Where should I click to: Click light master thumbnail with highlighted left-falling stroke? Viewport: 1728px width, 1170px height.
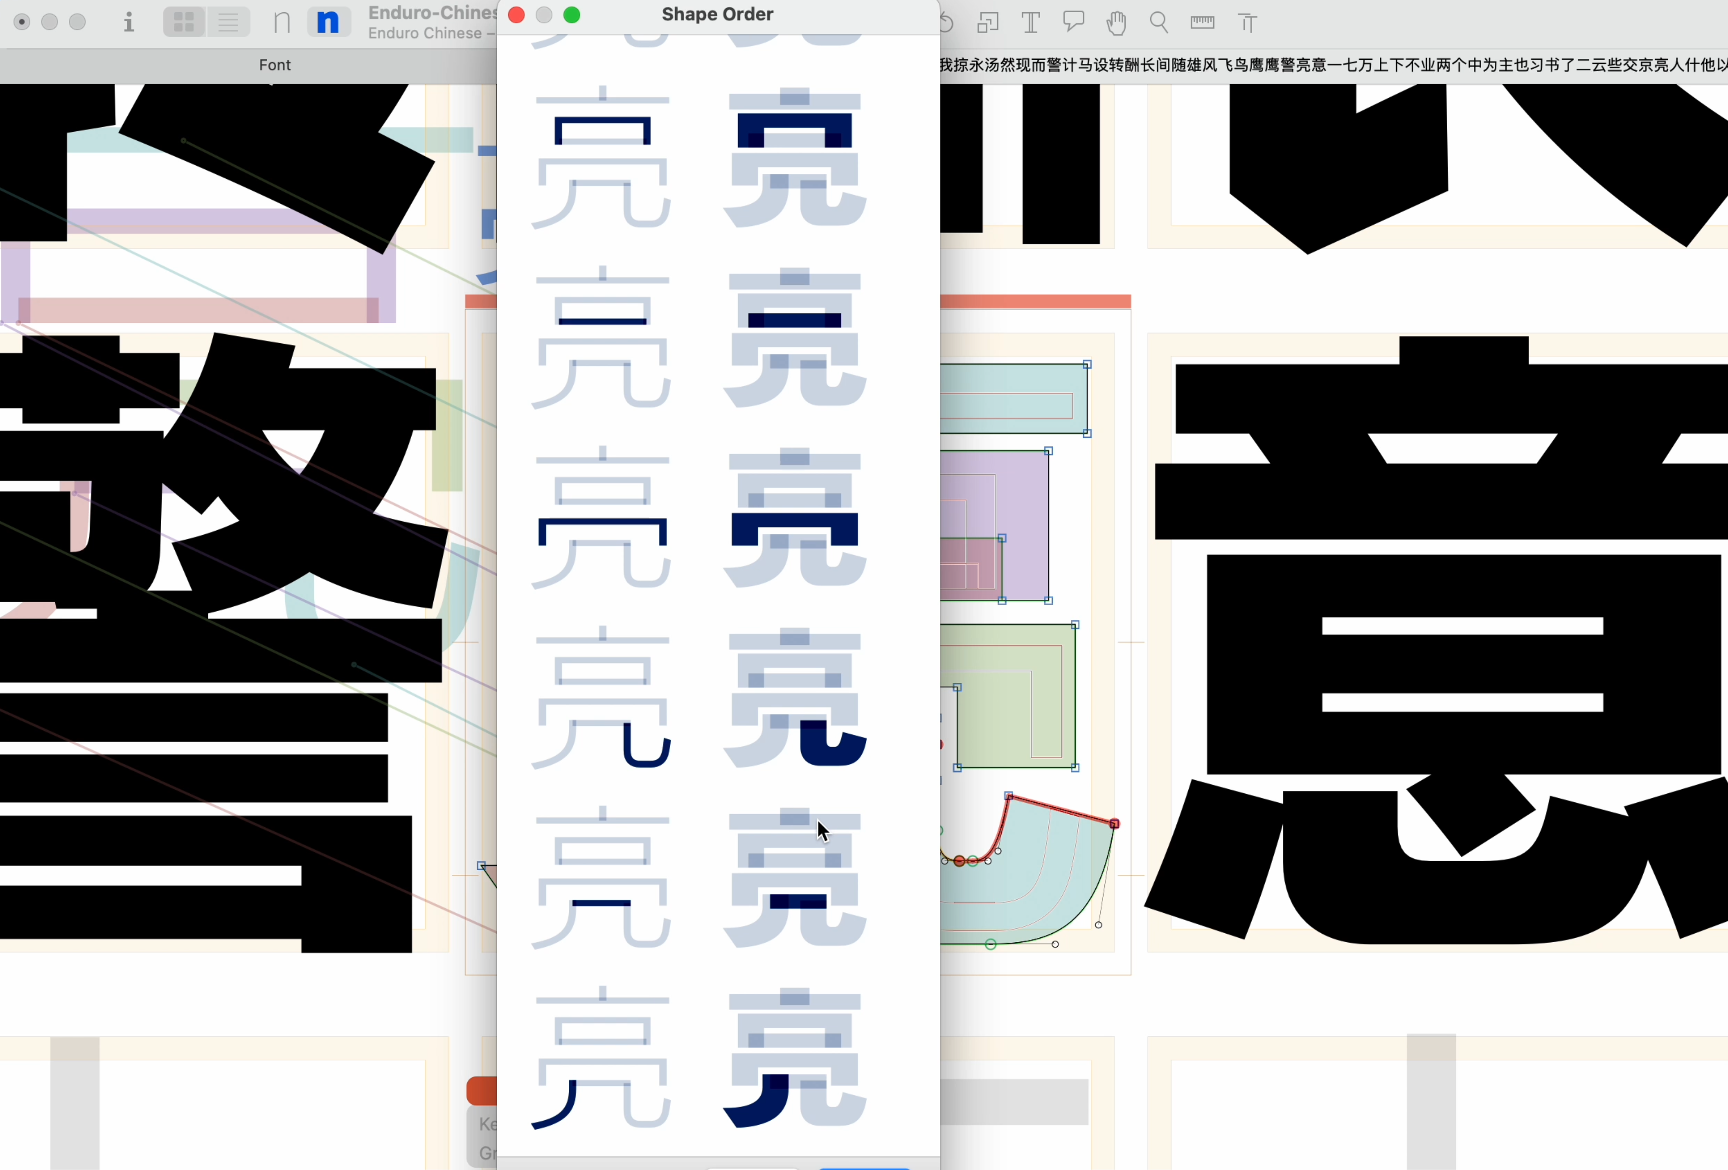point(602,1059)
